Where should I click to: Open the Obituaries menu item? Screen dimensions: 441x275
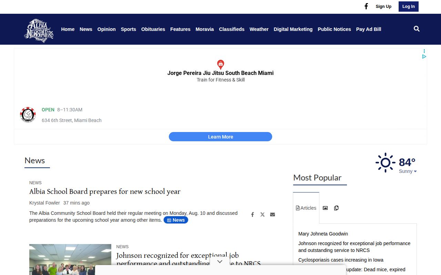point(153,29)
